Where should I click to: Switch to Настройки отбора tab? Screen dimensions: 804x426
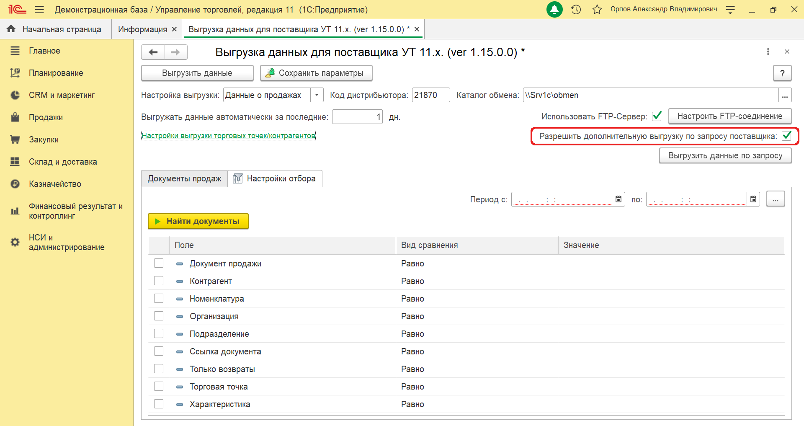[x=275, y=178]
